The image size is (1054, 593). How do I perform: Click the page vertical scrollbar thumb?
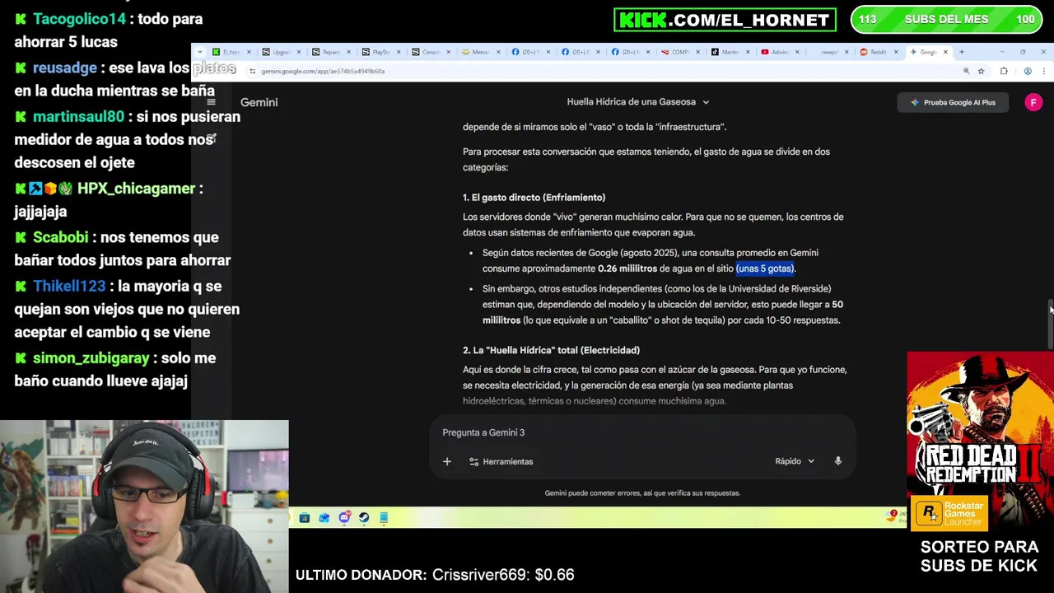point(1050,324)
